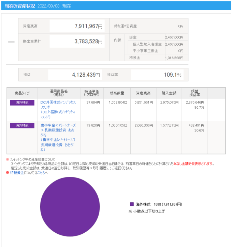Viewport: 232px width, 248px height.
Task: Select the 掛金 amount 2,467,000円
Action: click(x=174, y=37)
